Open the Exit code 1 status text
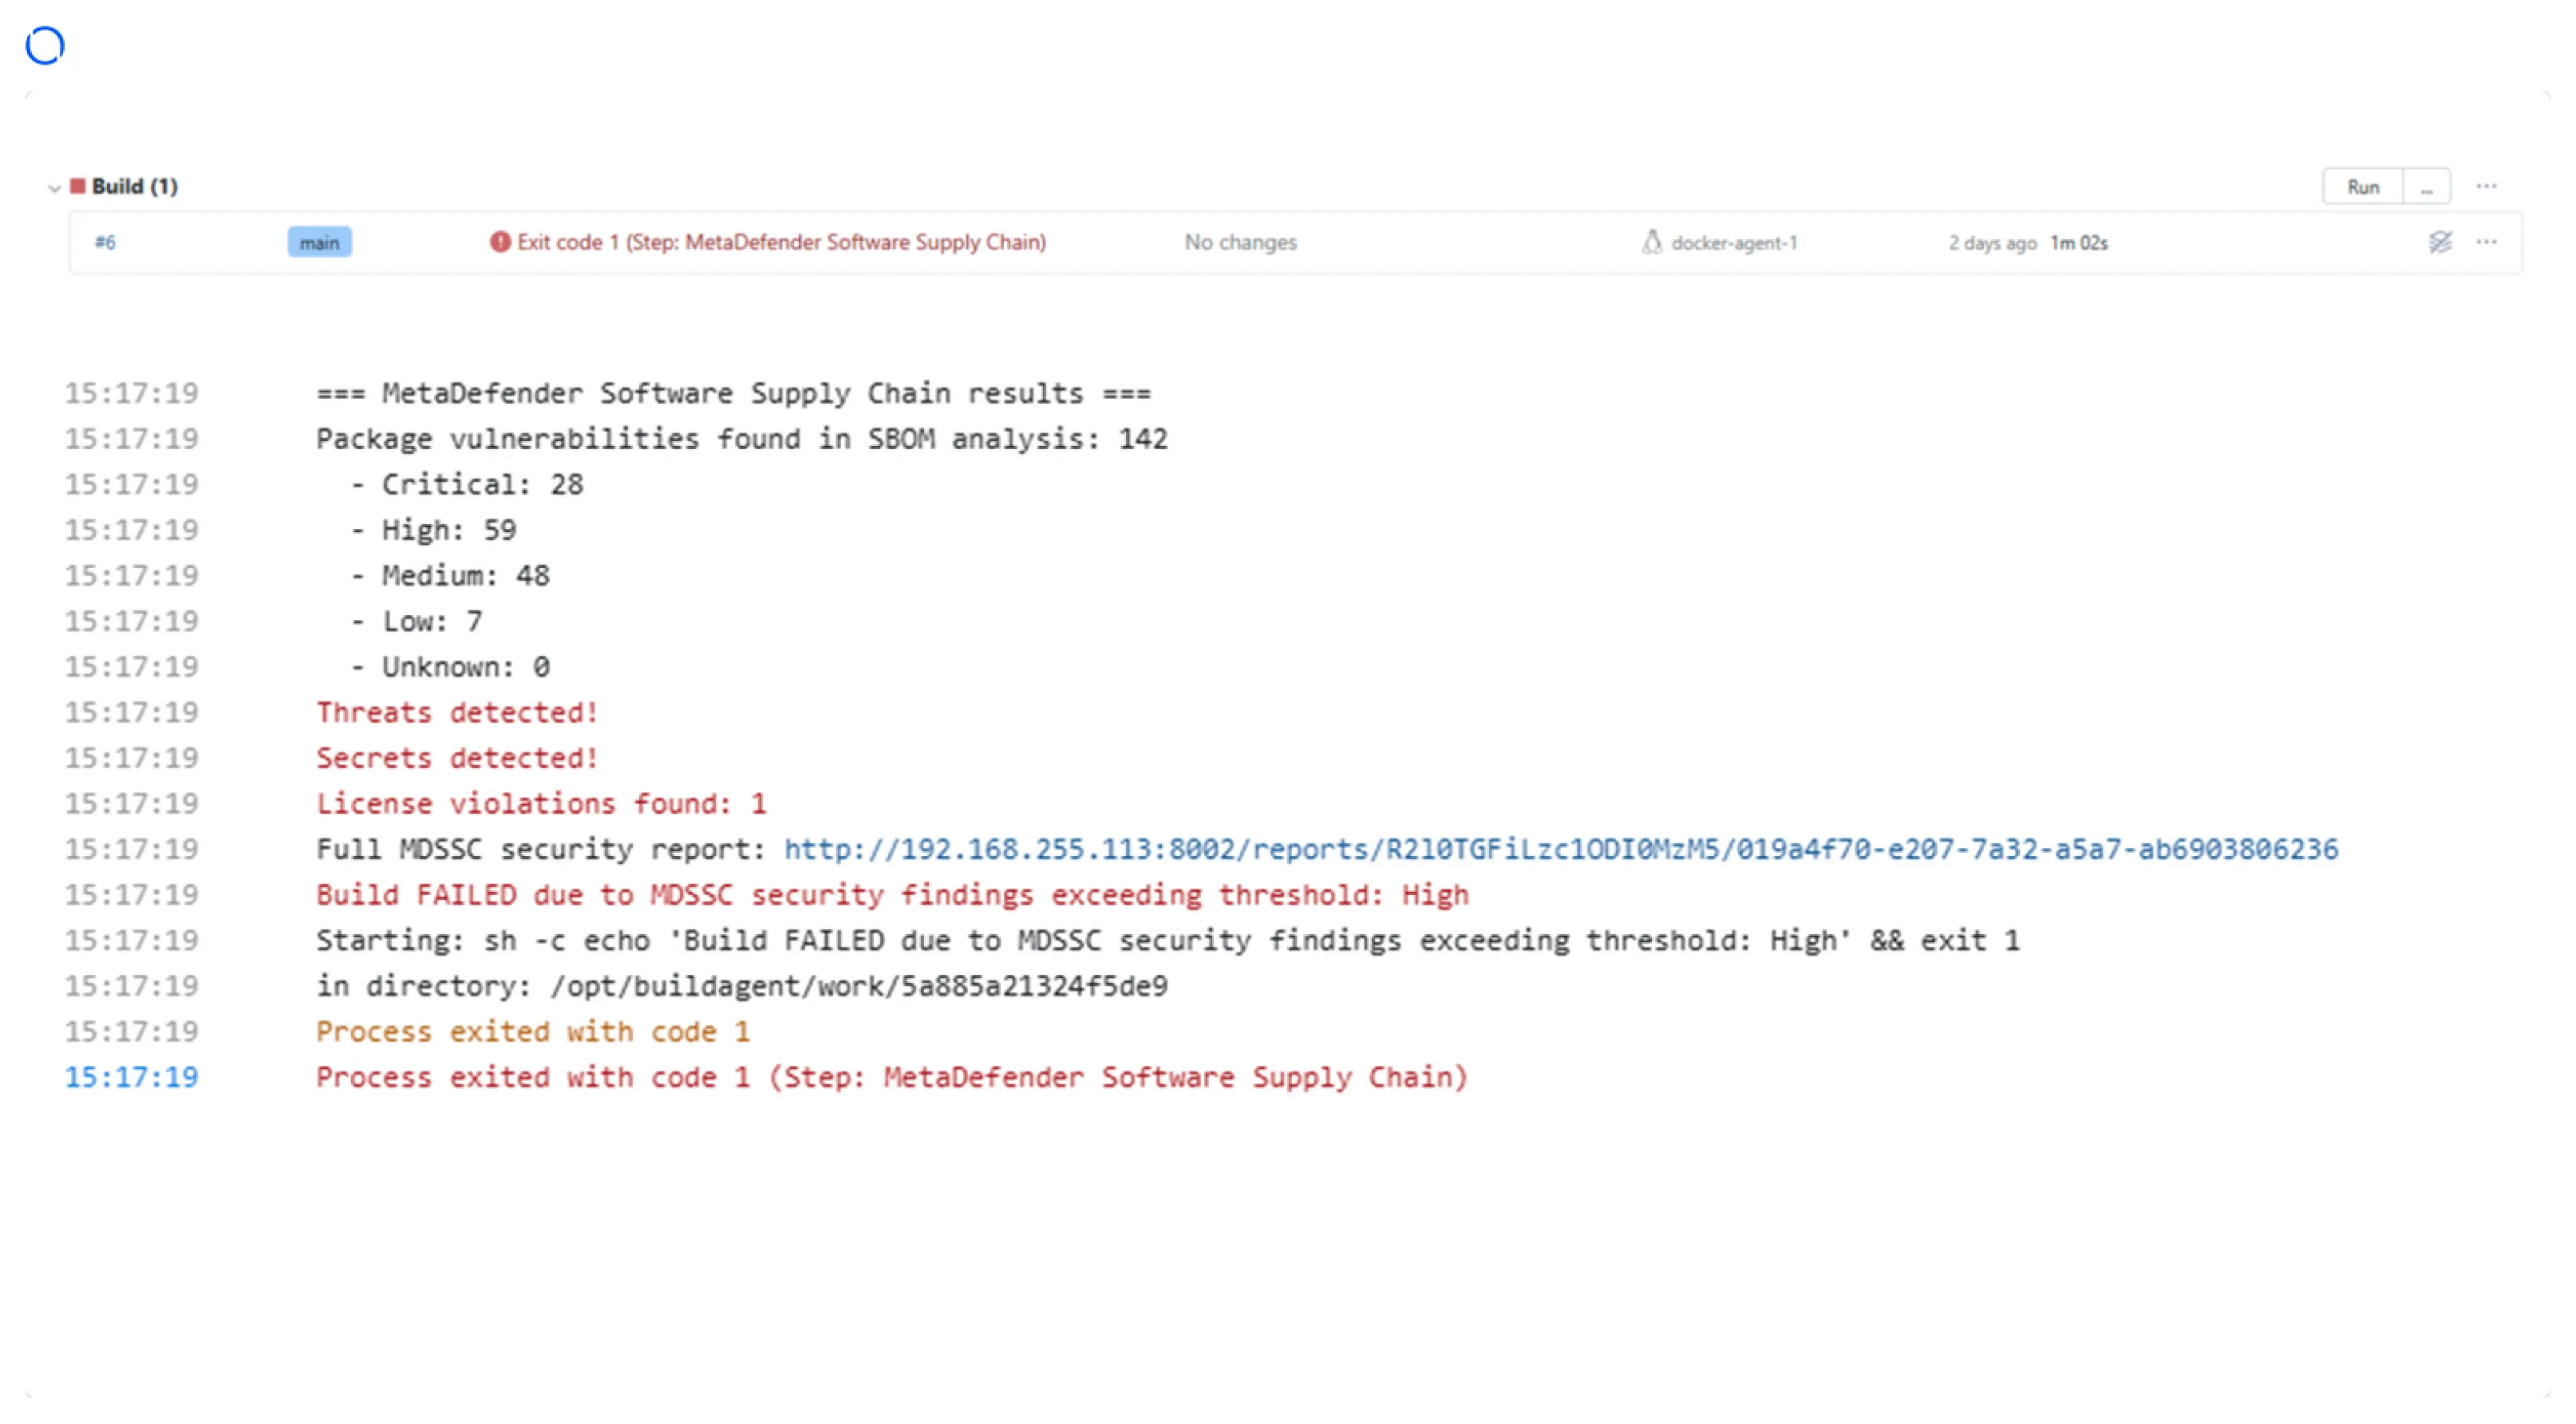The image size is (2576, 1424). (781, 242)
